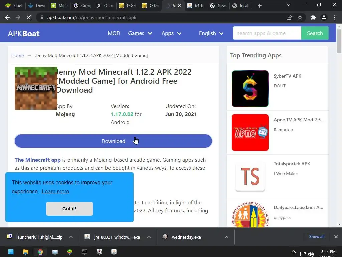The image size is (342, 257).
Task: Open BlueStacks from the taskbar
Action: tap(70, 252)
